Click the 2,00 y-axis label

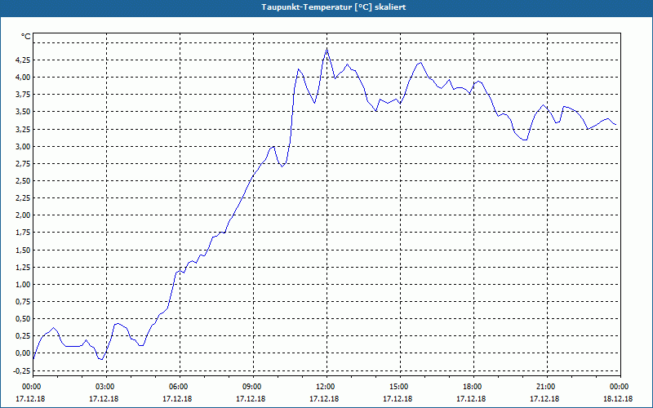tap(22, 215)
